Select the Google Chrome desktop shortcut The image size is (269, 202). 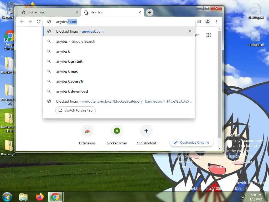click(x=9, y=40)
